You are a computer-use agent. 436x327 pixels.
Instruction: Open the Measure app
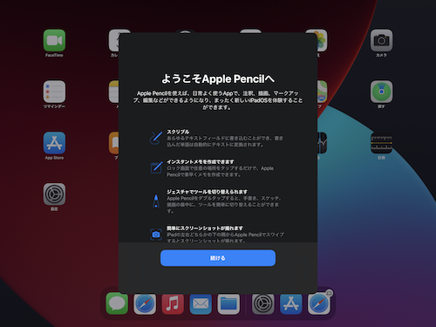381,143
